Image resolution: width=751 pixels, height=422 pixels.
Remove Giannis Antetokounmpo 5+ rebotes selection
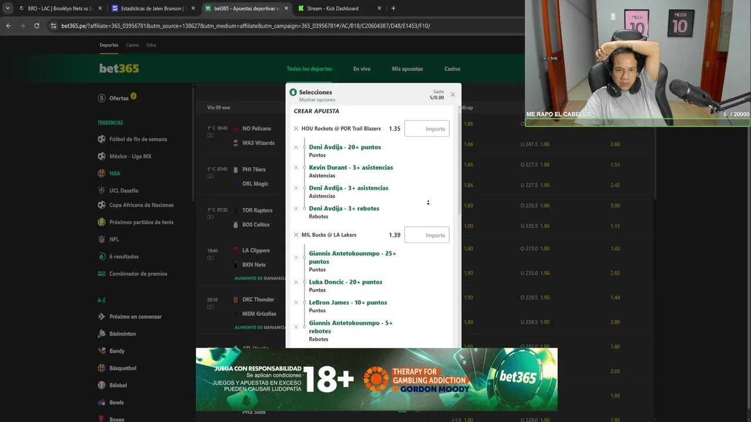pyautogui.click(x=296, y=326)
